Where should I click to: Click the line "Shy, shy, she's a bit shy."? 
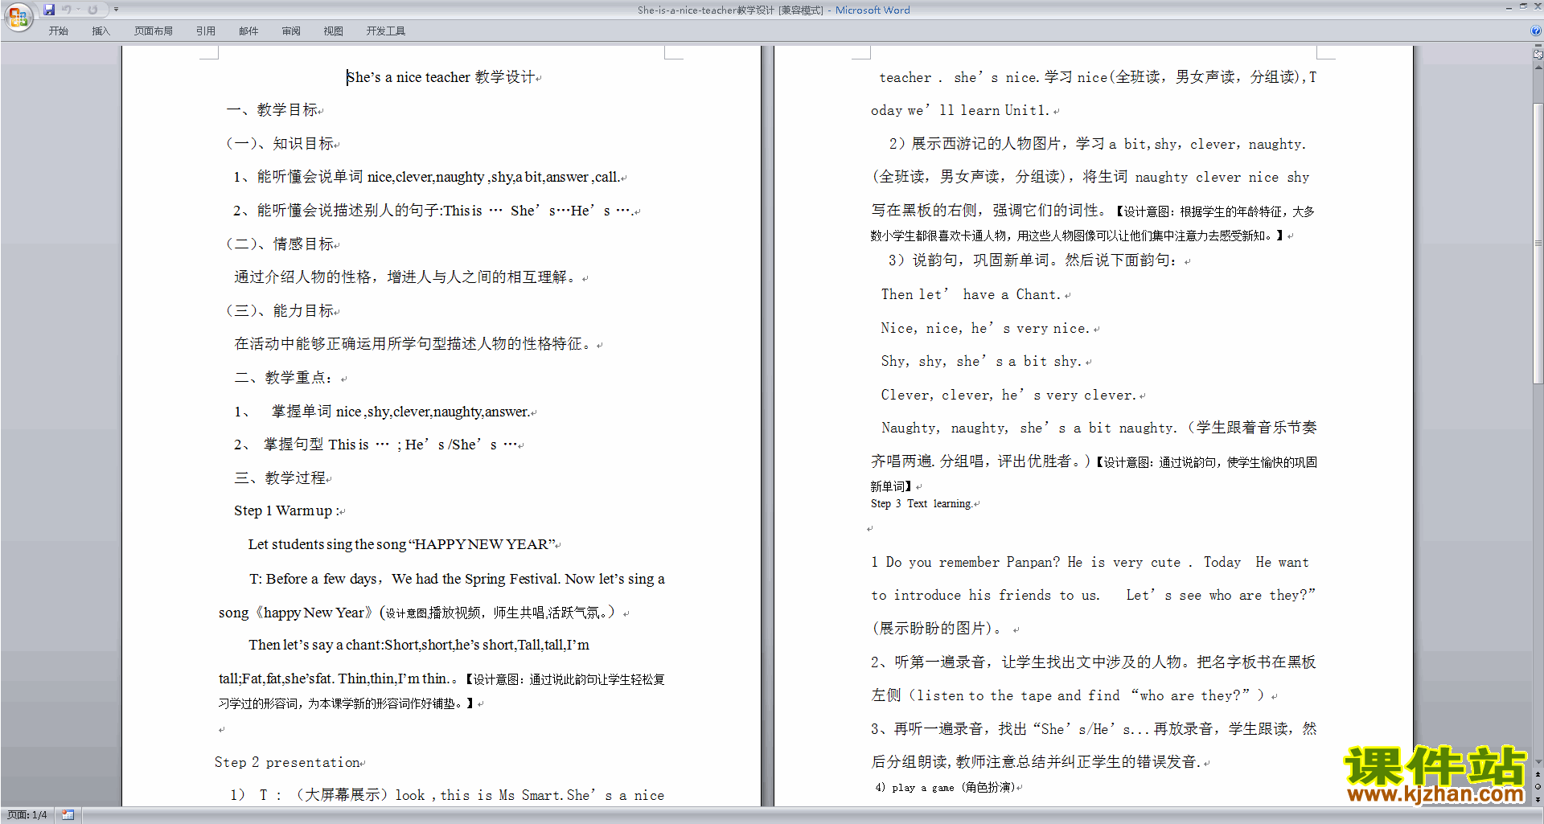click(982, 362)
